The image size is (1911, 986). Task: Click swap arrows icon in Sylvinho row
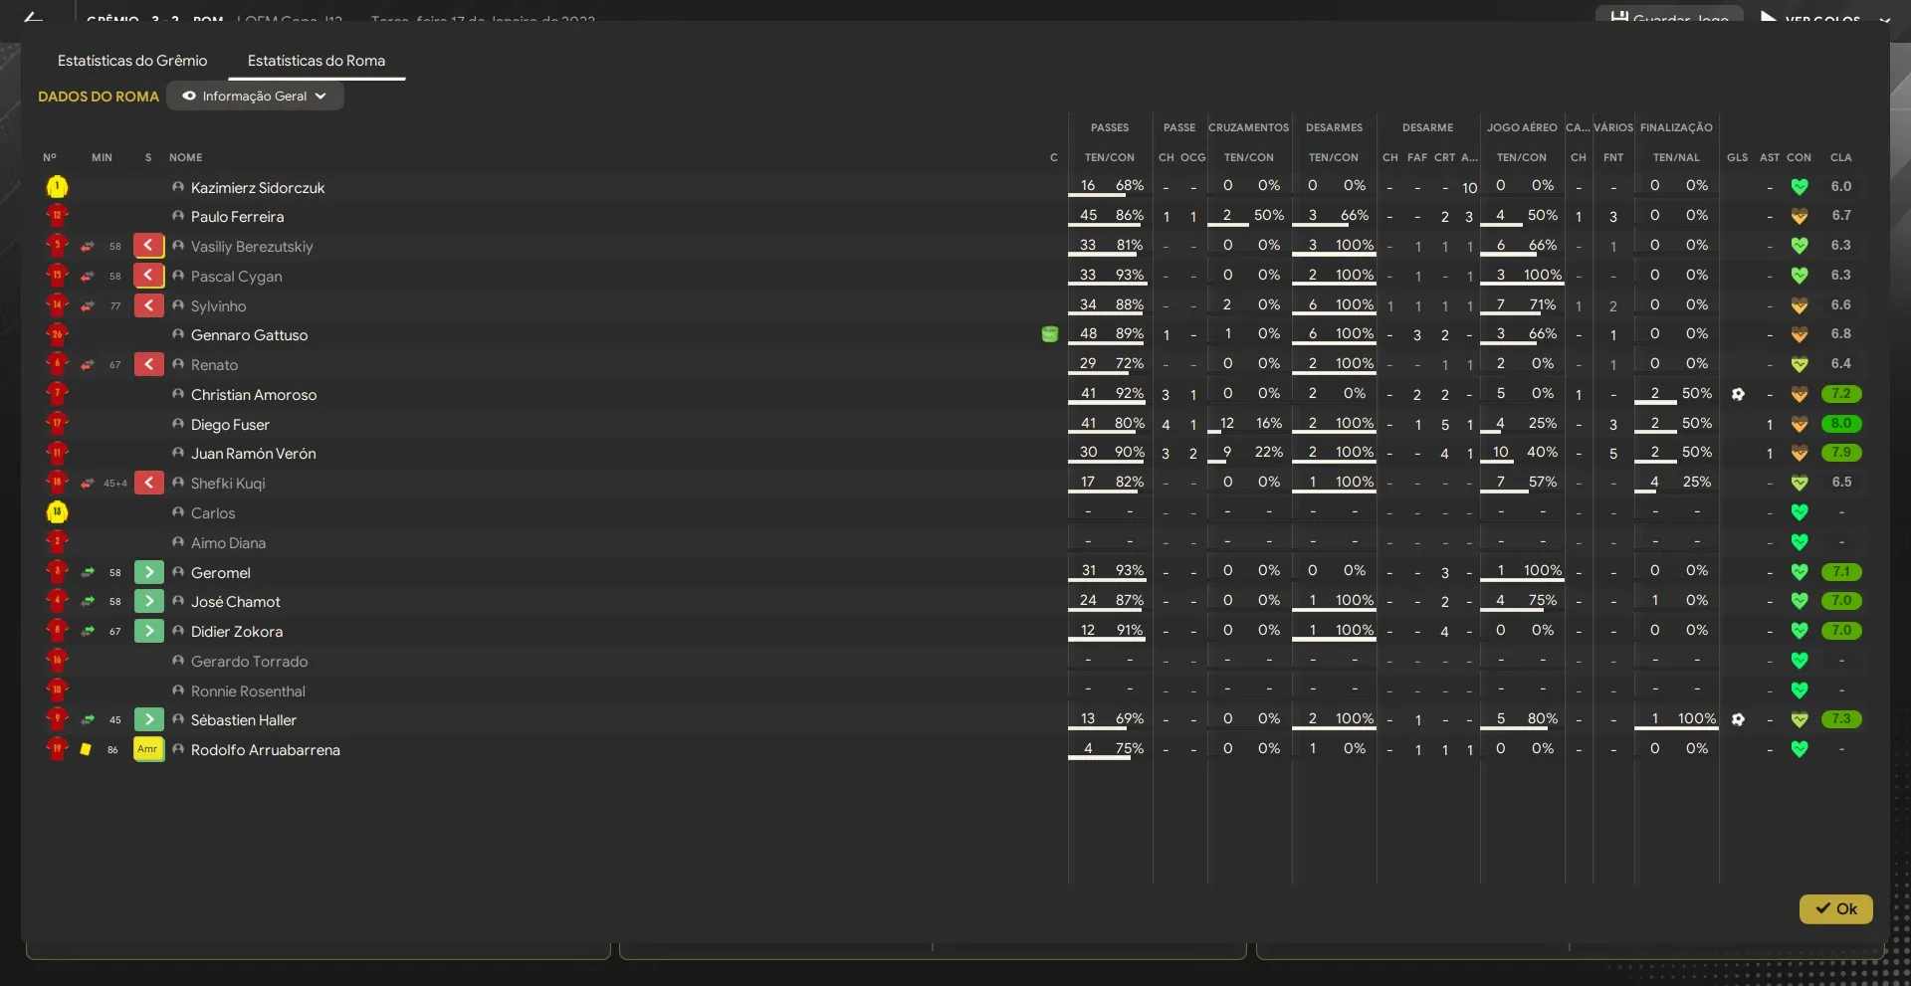pos(88,305)
